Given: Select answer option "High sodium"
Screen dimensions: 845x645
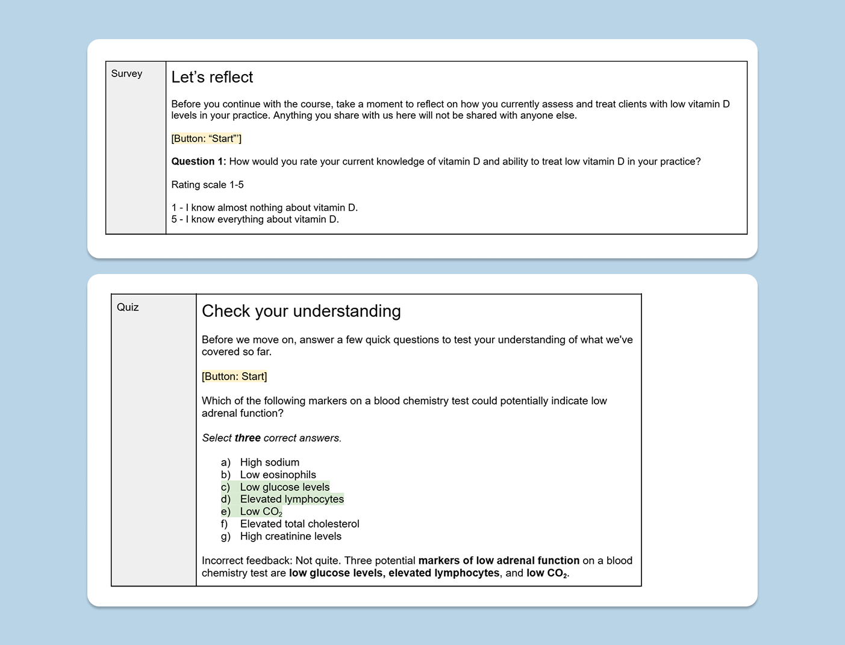Looking at the screenshot, I should [269, 463].
